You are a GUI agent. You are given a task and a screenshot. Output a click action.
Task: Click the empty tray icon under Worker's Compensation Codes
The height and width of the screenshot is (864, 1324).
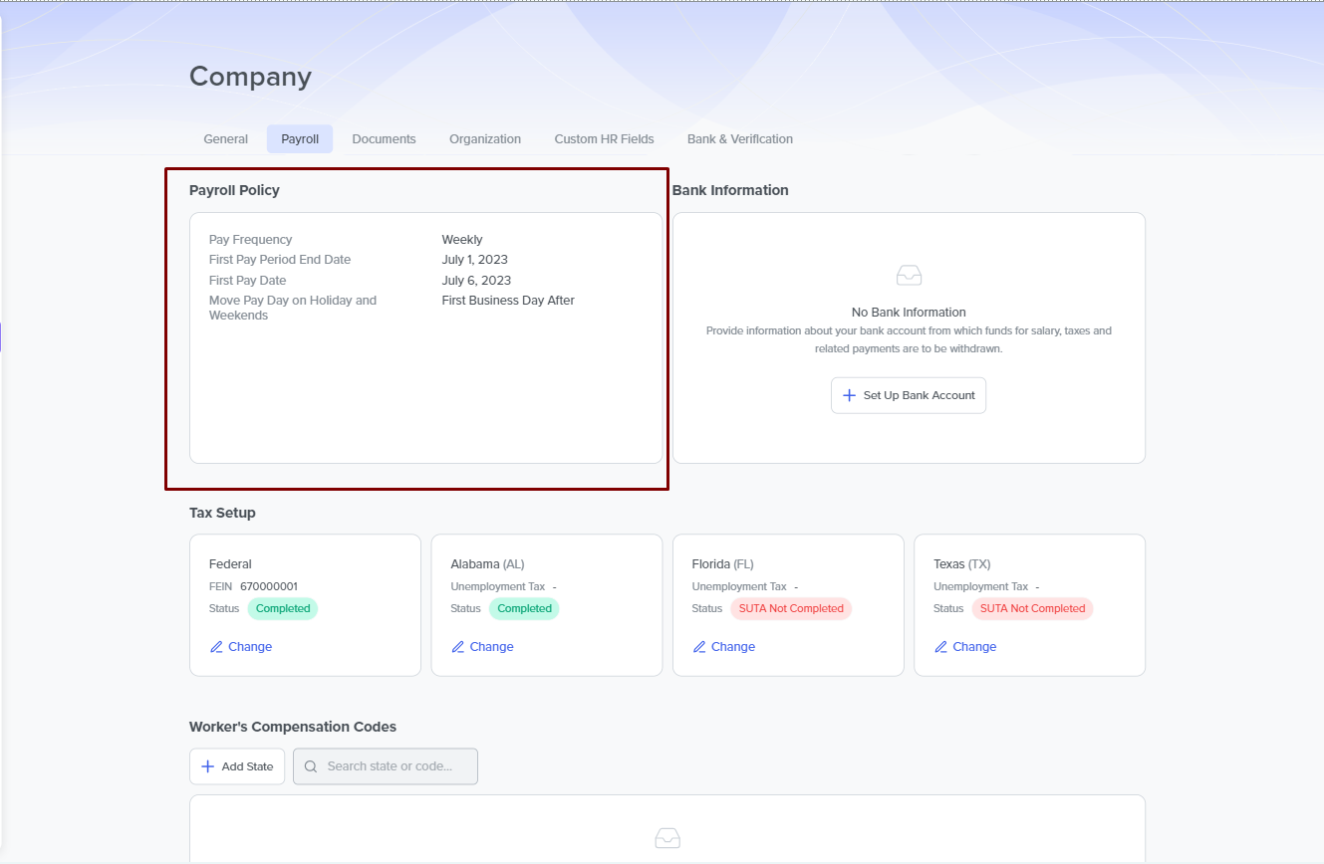click(667, 838)
